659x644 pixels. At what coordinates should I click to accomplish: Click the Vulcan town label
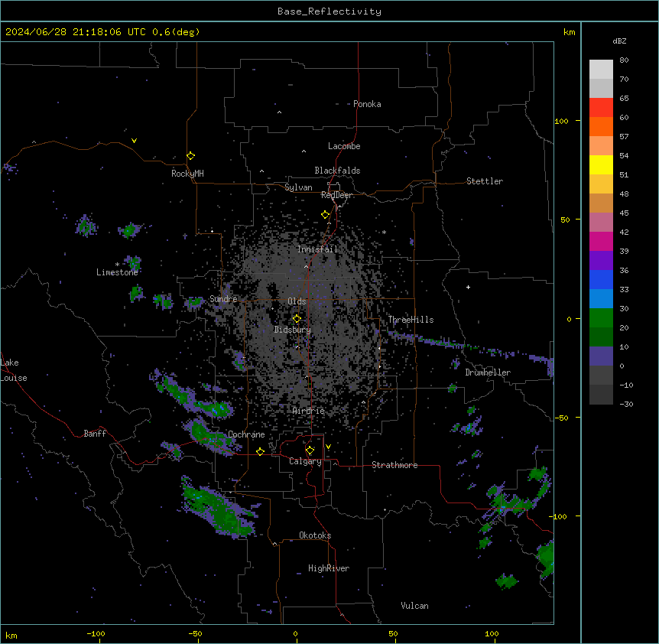[x=415, y=606]
